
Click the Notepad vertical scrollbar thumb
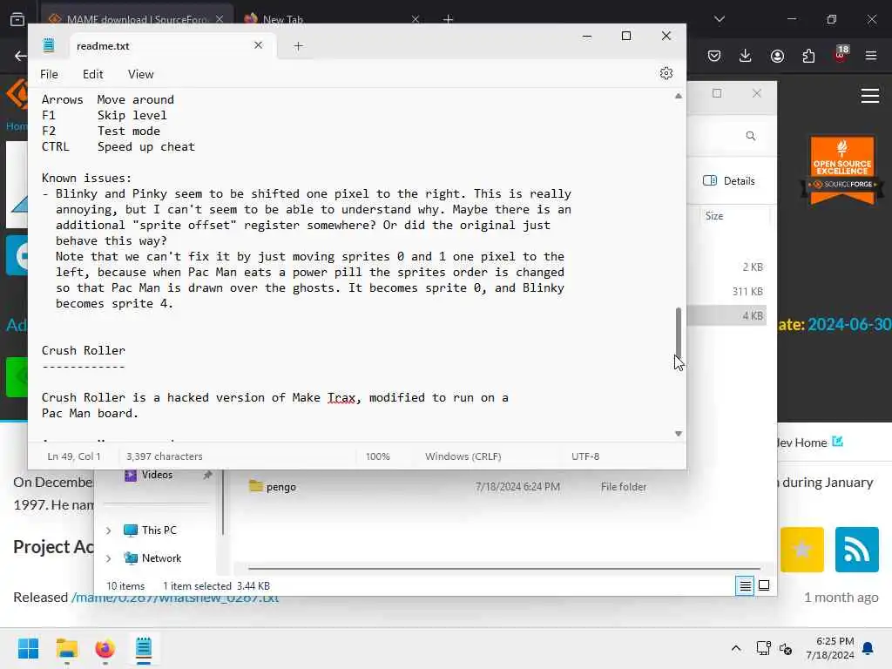[678, 332]
